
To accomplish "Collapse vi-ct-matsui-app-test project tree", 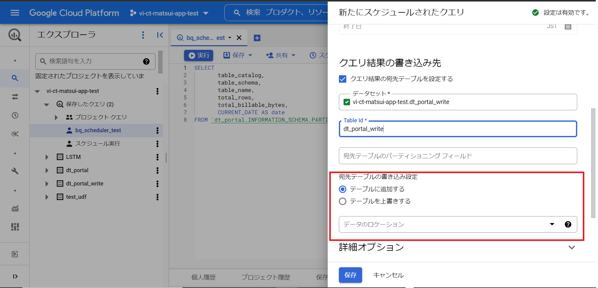I will pos(38,91).
